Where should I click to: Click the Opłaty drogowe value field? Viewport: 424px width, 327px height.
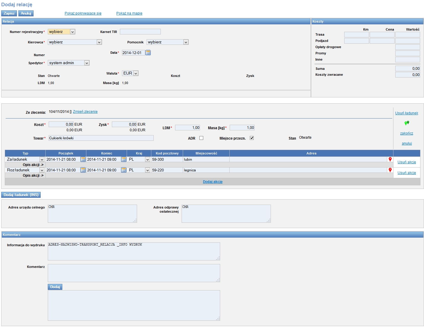pos(408,47)
